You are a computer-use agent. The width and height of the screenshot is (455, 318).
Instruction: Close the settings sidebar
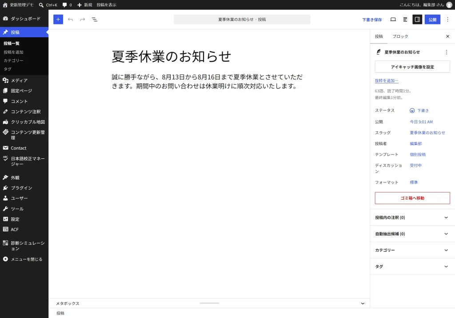point(447,36)
